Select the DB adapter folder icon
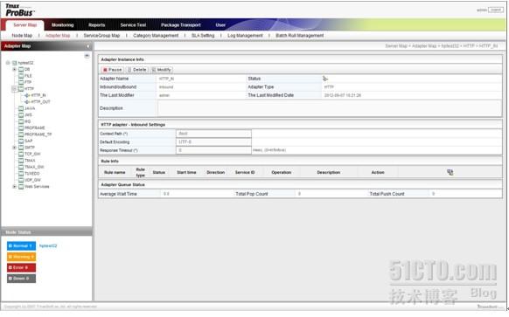This screenshot has width=509, height=317. [21, 69]
